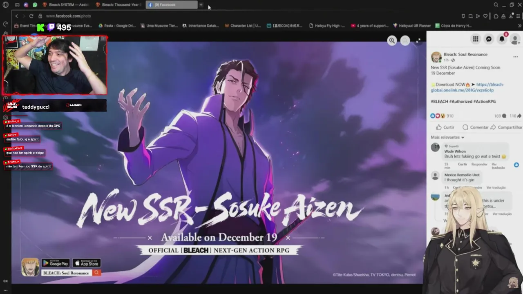This screenshot has width=523, height=294.
Task: Like the post with Curtir
Action: click(445, 127)
